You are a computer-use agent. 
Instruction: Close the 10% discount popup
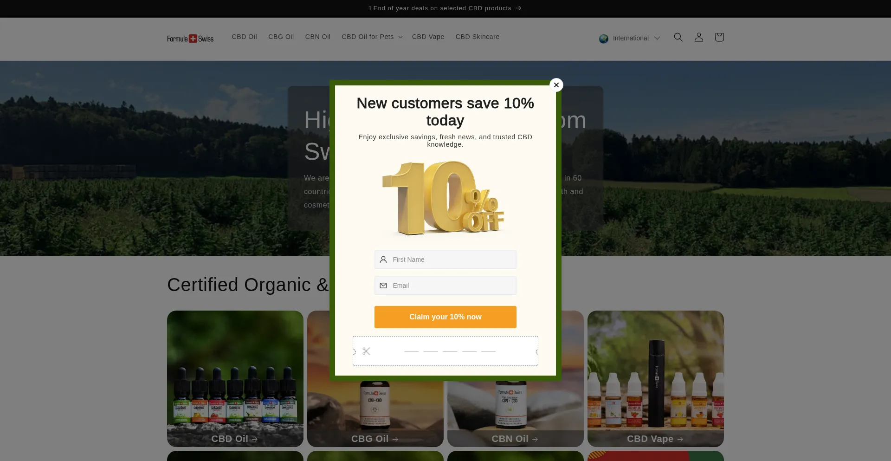(x=556, y=85)
